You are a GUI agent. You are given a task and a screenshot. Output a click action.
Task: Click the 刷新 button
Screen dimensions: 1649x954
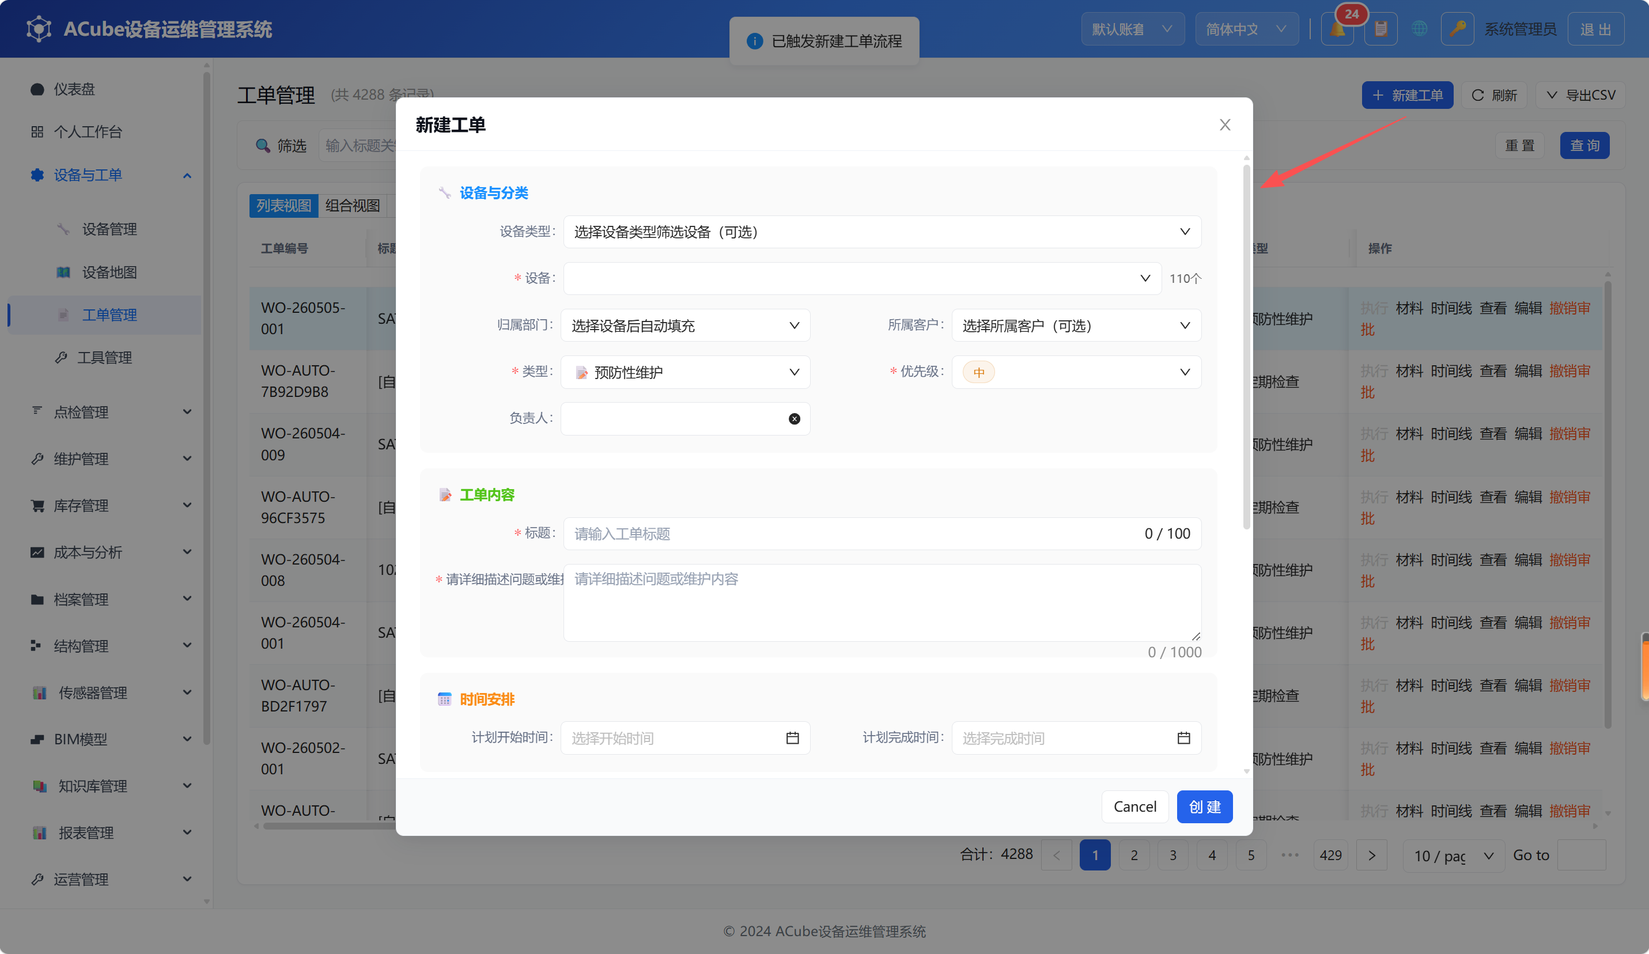tap(1494, 95)
